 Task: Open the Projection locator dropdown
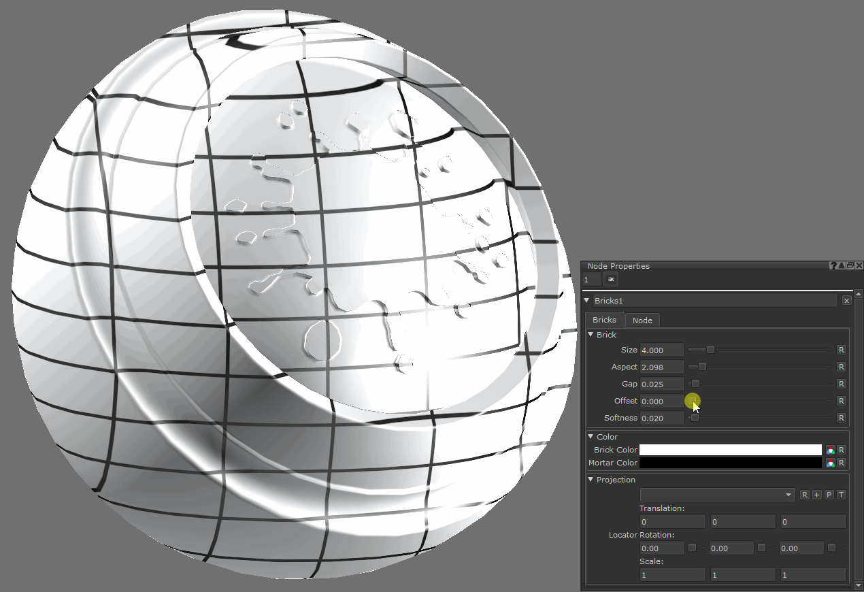[x=717, y=495]
